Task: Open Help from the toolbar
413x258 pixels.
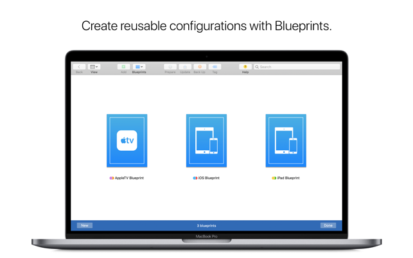Action: pos(245,67)
